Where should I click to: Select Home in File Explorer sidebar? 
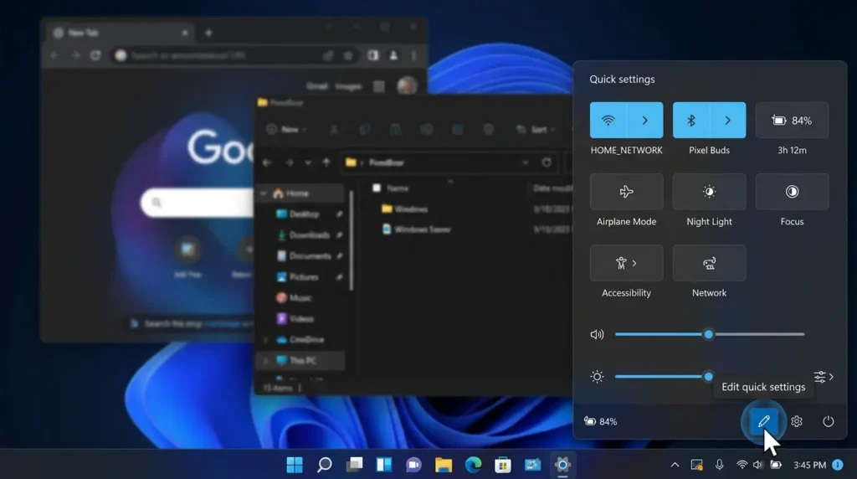[x=300, y=193]
